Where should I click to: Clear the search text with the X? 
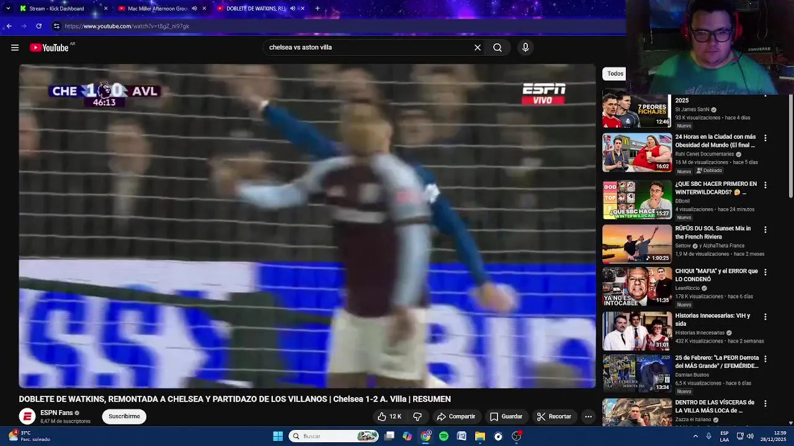[x=478, y=47]
